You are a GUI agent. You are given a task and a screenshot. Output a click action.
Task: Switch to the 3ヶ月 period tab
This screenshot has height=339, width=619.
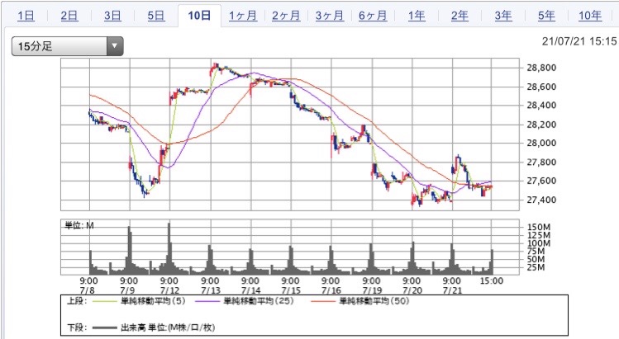(330, 16)
